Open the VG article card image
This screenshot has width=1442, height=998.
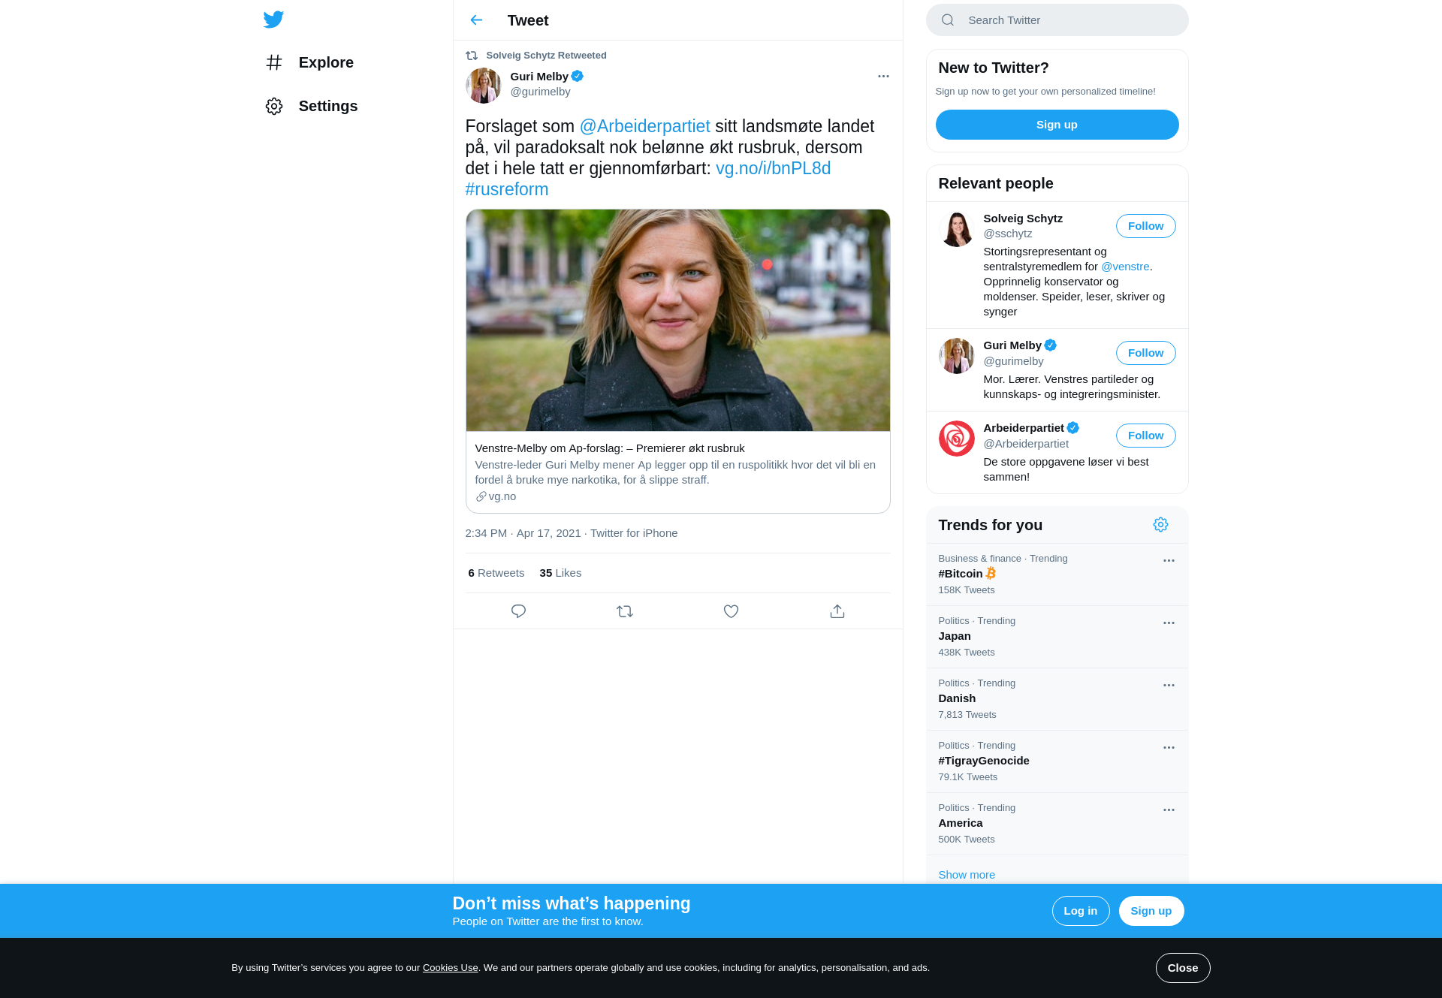[677, 320]
